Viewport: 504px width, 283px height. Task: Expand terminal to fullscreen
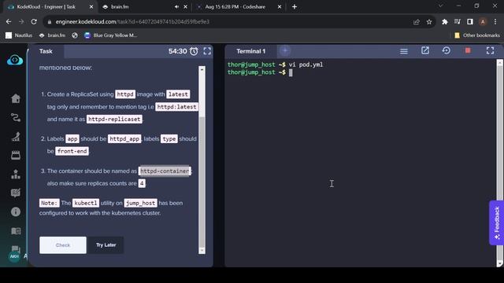pyautogui.click(x=490, y=50)
